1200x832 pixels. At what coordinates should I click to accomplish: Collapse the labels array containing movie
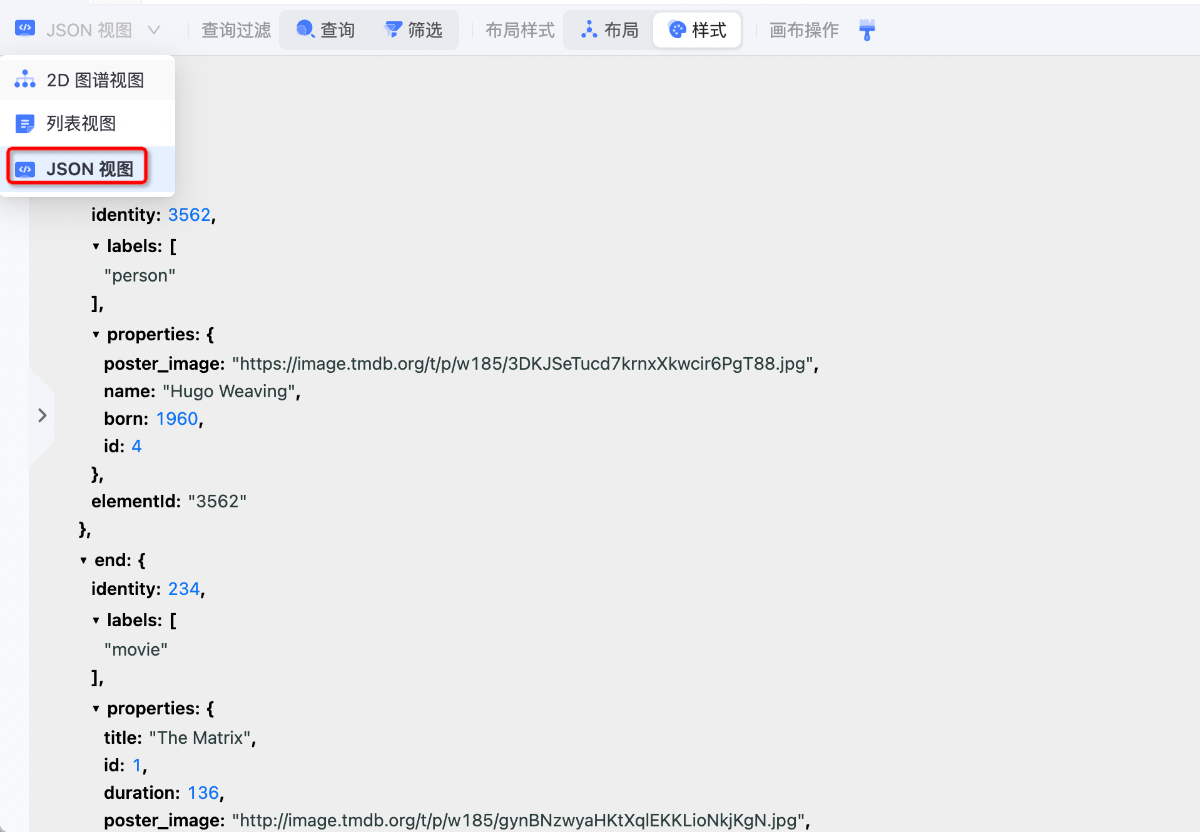[96, 621]
